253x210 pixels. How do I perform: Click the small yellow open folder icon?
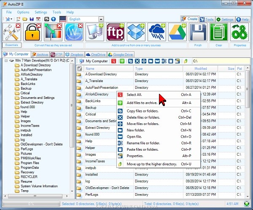[x=25, y=19]
